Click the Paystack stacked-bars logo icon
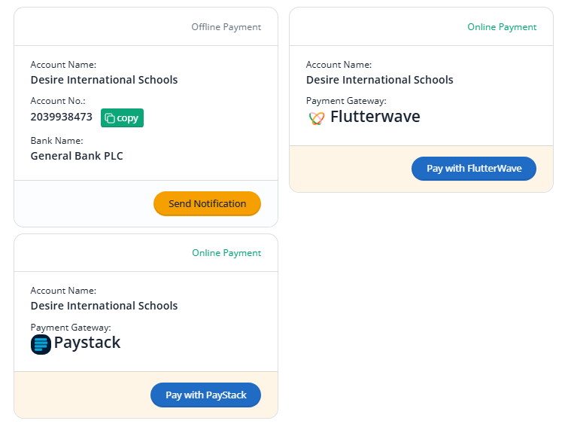The image size is (565, 430). pyautogui.click(x=41, y=344)
